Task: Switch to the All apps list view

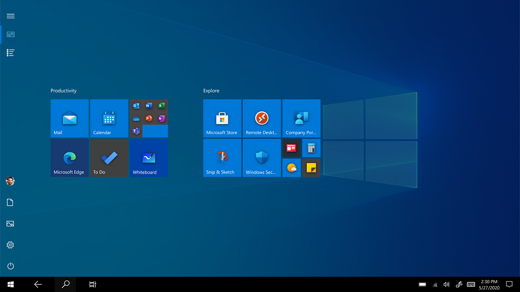Action: 10,52
